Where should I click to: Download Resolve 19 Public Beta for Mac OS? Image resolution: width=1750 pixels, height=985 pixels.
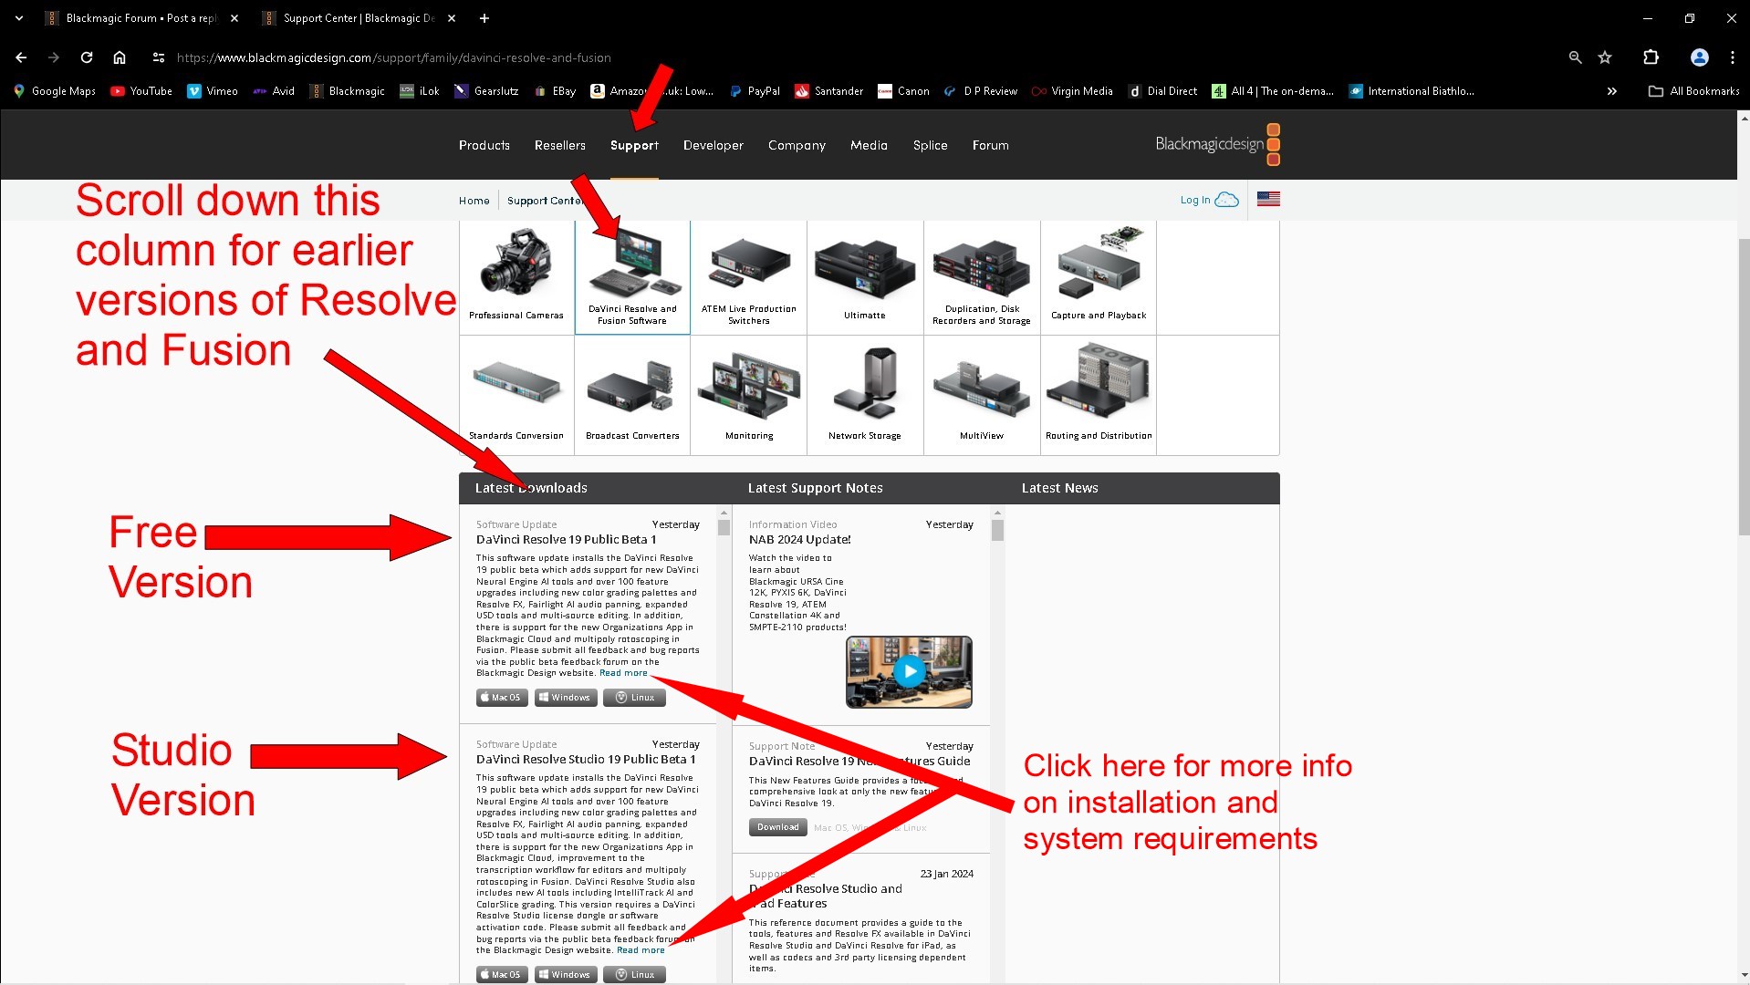502,698
